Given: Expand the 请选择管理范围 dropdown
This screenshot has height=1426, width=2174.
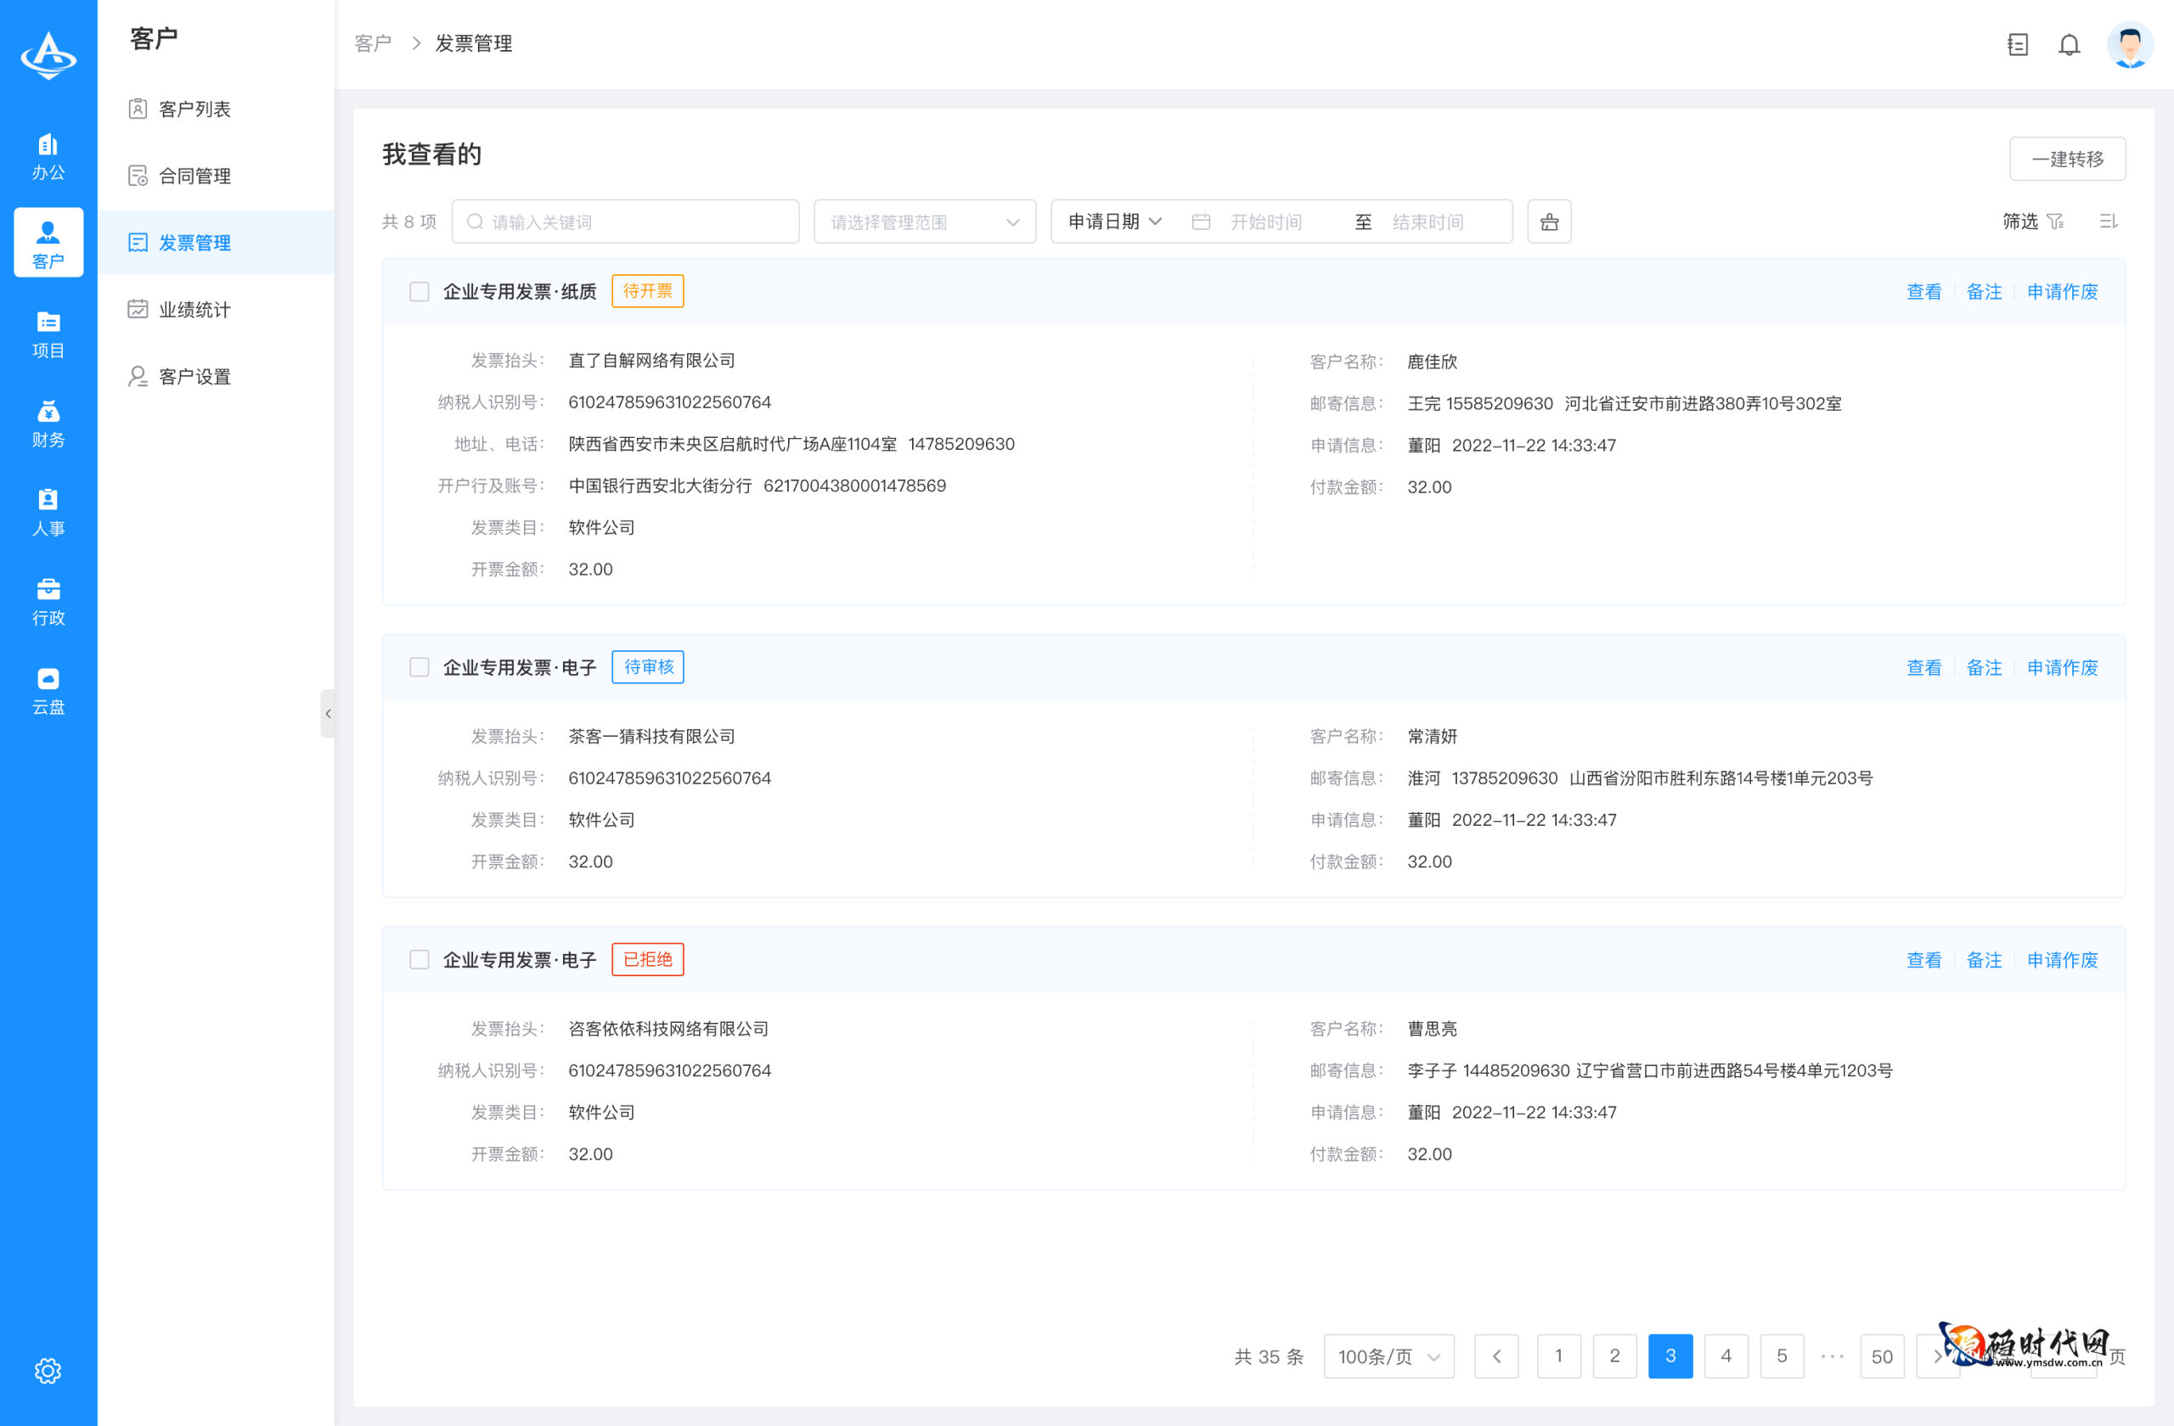Looking at the screenshot, I should tap(925, 221).
